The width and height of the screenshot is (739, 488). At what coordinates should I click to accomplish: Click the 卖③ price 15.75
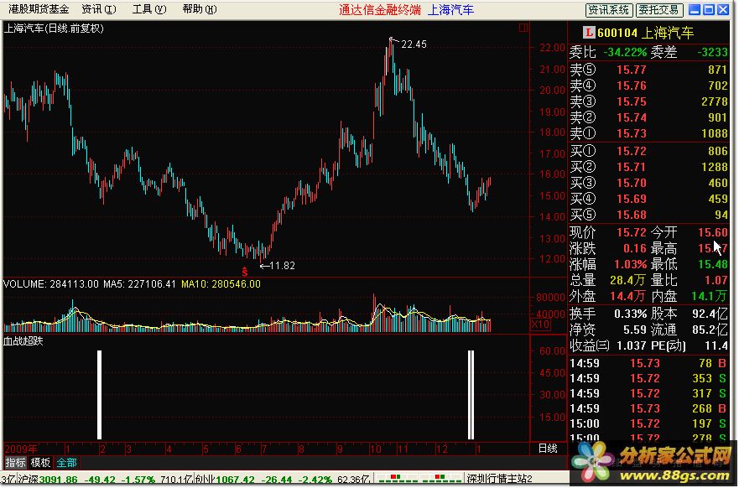click(x=631, y=101)
